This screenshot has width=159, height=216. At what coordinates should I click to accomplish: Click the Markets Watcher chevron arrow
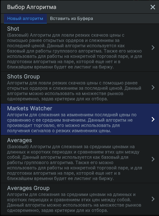[153, 120]
